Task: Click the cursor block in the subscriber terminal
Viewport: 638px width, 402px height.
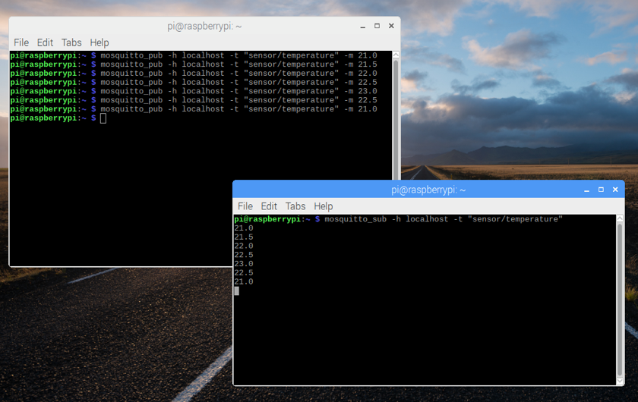Action: (237, 291)
